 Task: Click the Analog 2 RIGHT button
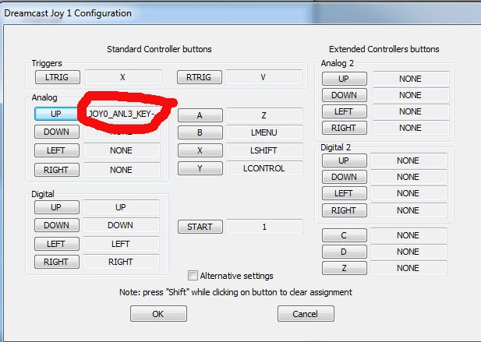pos(345,128)
